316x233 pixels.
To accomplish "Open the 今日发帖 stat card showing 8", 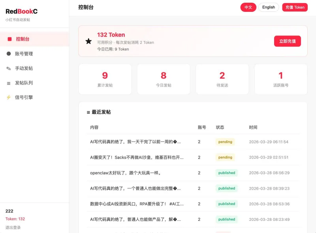I will click(164, 79).
